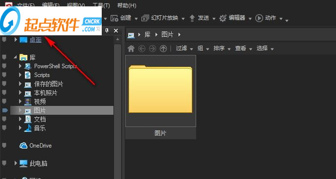
Task: Pin the folders pane with pushpin icon
Action: pyautogui.click(x=107, y=31)
